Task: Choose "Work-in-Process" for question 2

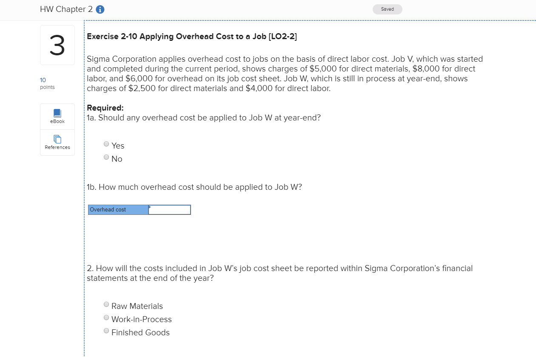Action: 106,317
